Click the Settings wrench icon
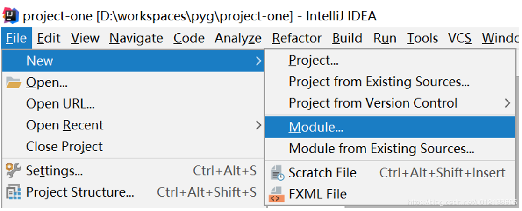The width and height of the screenshot is (522, 211). click(14, 171)
